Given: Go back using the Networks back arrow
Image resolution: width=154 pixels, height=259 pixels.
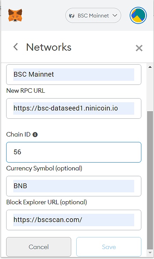Looking at the screenshot, I should coord(15,47).
